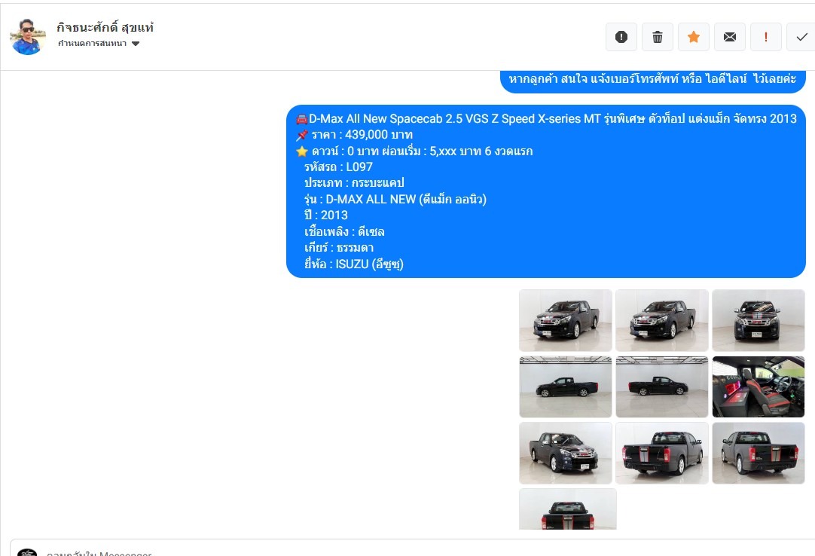
Task: Open left side profile truck photo
Action: 566,387
